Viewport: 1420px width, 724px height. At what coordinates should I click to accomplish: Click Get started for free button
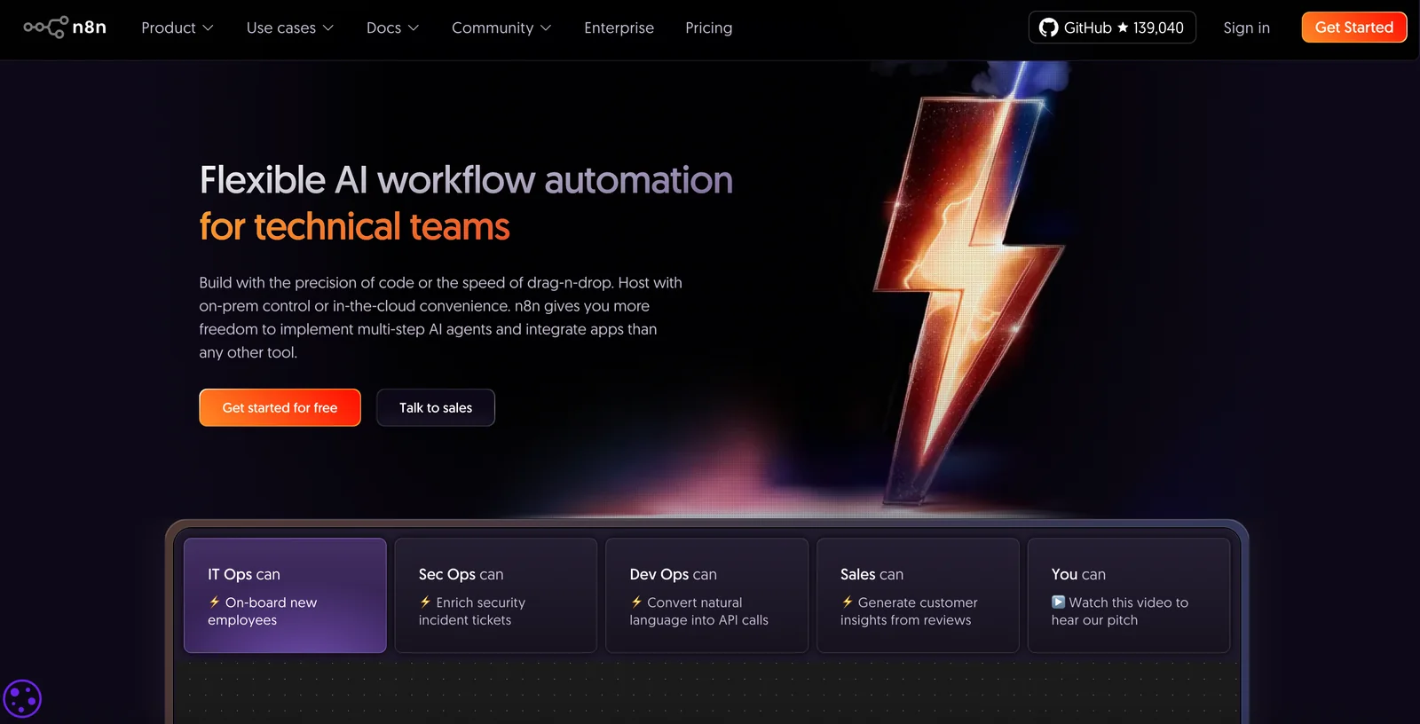[x=280, y=407]
